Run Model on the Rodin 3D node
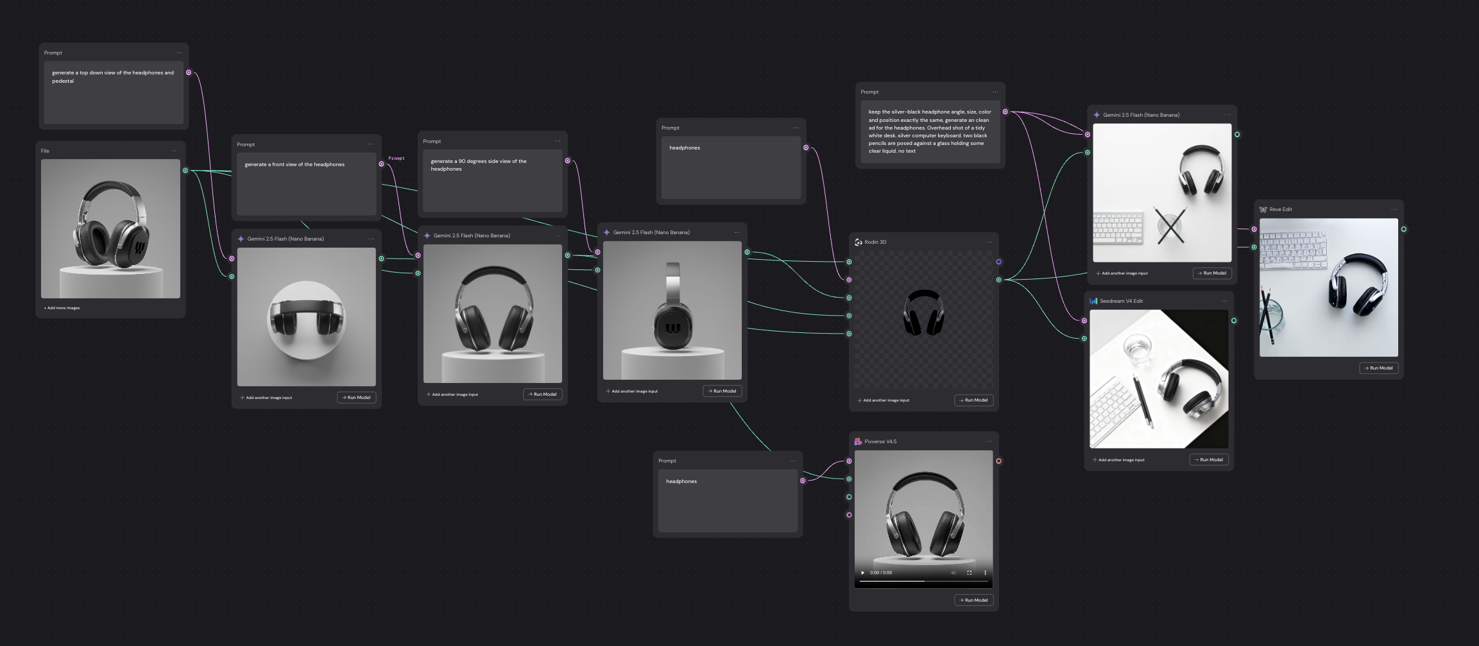The image size is (1479, 646). [x=974, y=400]
